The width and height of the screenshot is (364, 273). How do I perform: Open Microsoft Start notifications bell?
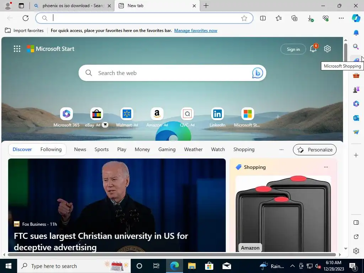(x=314, y=48)
